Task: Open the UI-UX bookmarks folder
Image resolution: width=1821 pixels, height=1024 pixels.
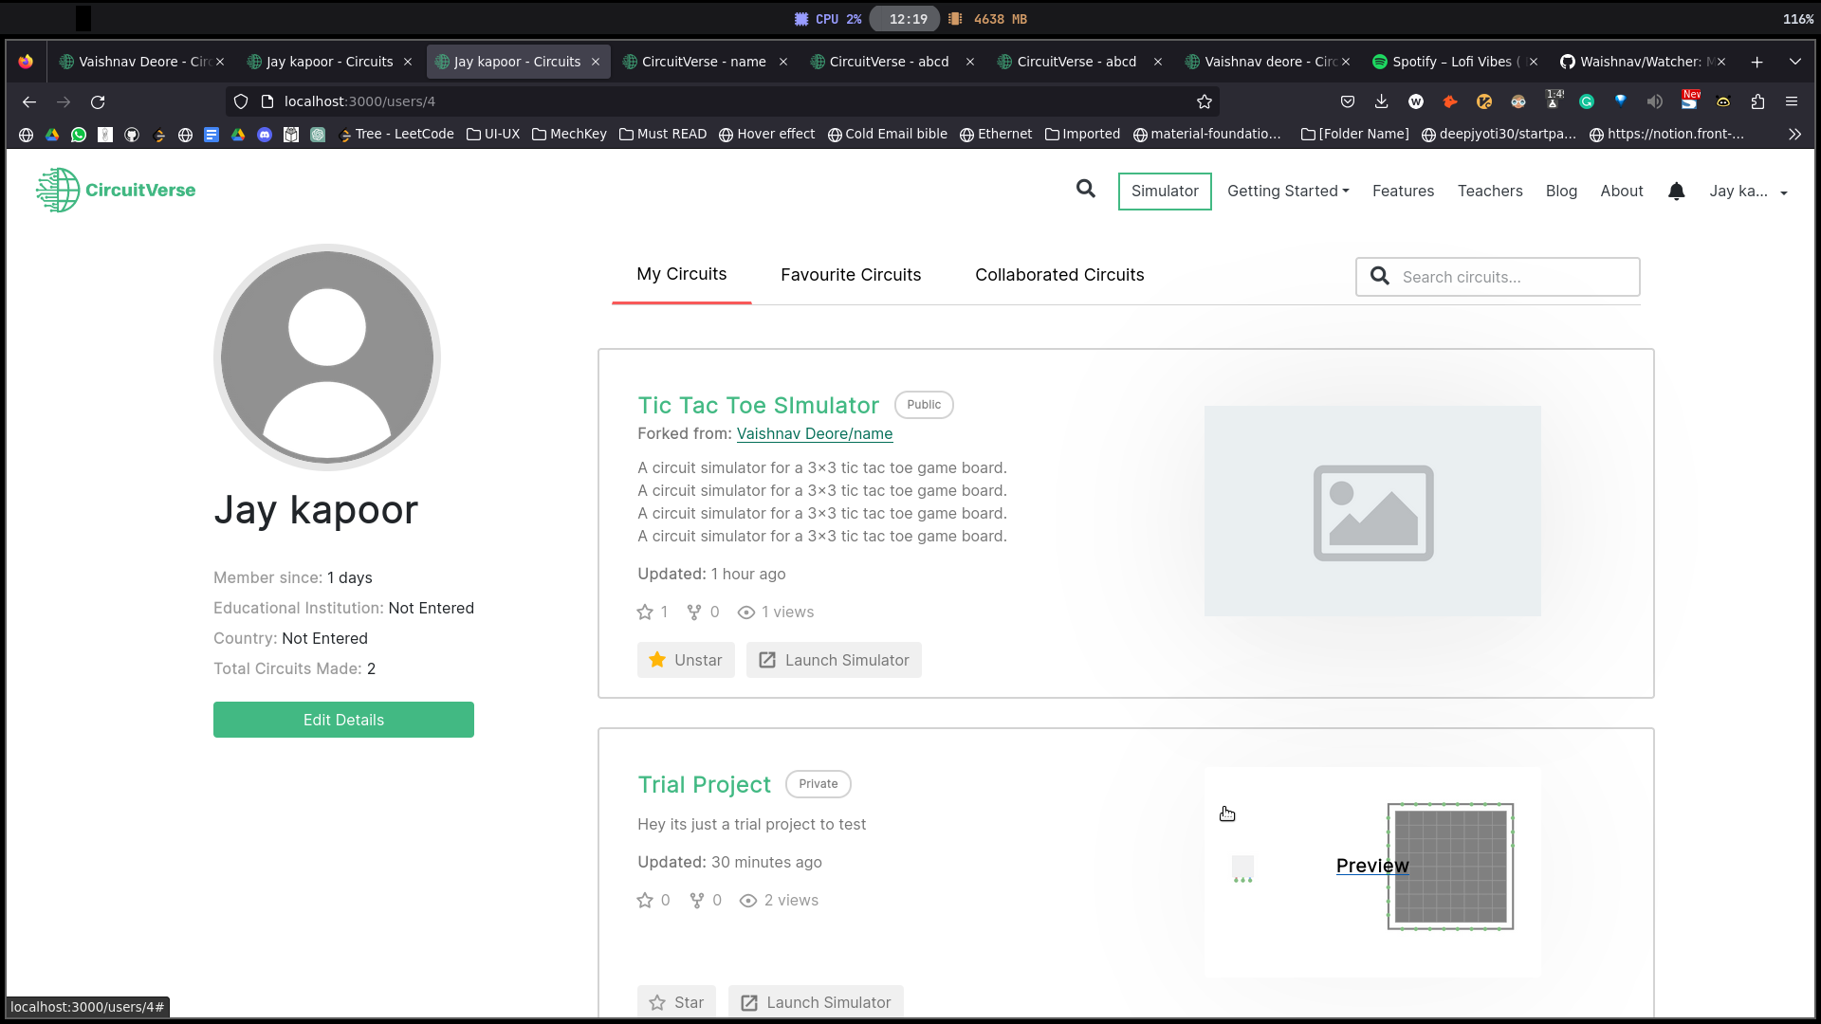Action: [493, 135]
